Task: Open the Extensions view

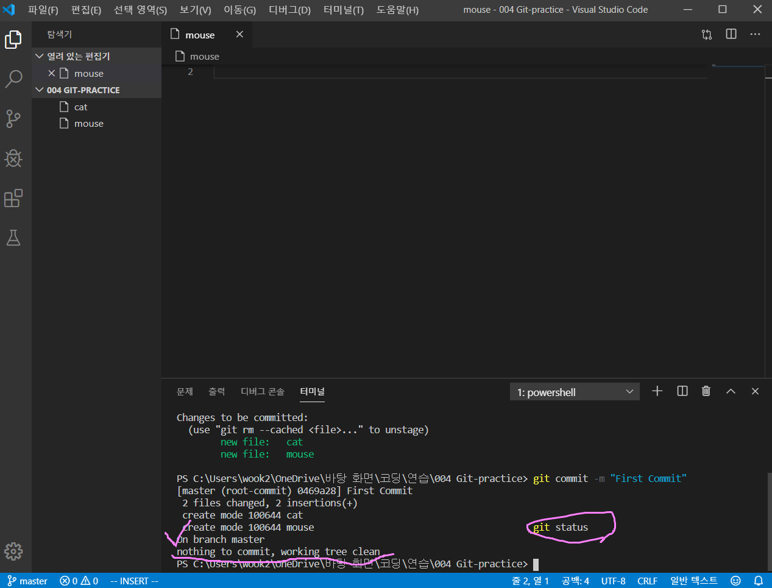Action: coord(13,198)
